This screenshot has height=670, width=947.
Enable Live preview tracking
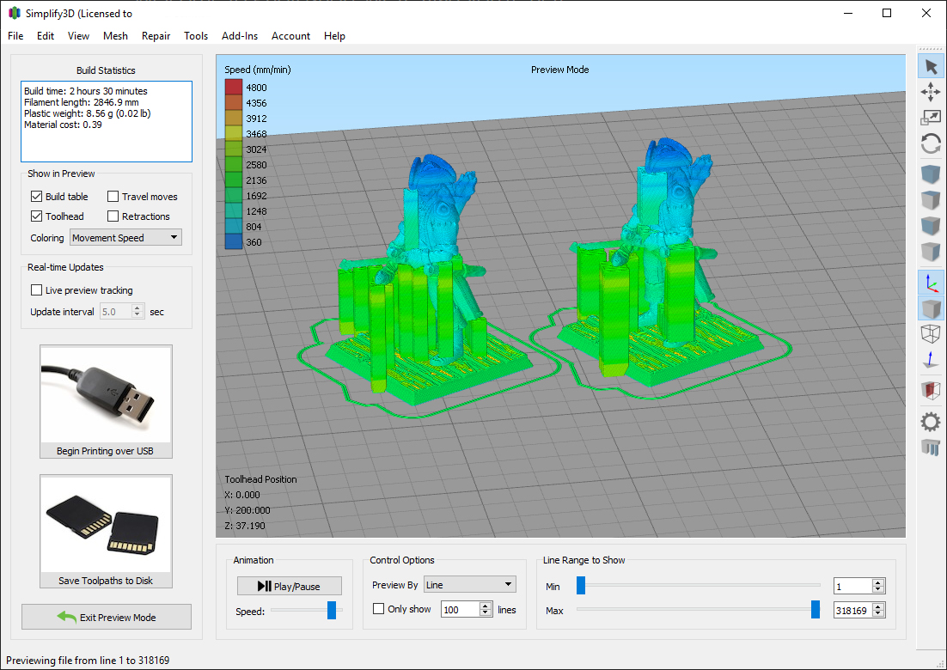coord(36,290)
